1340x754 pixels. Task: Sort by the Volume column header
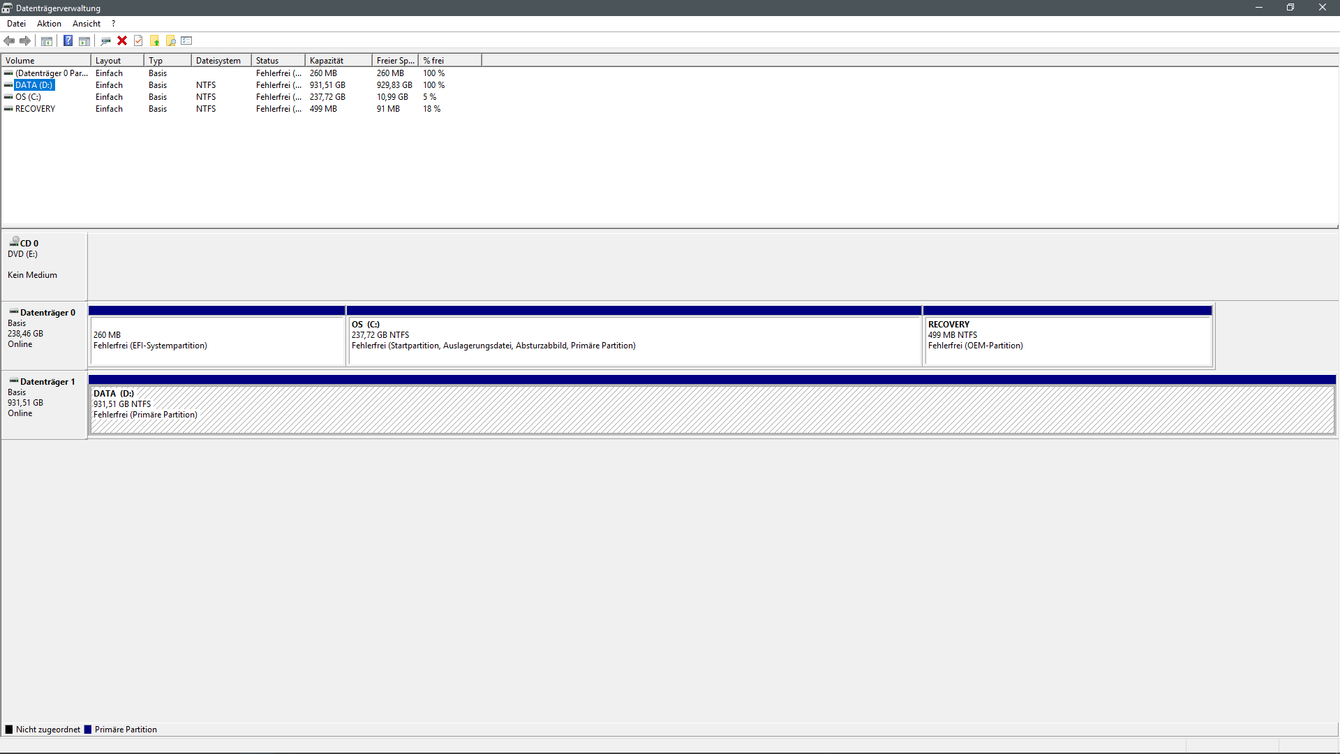pos(46,61)
